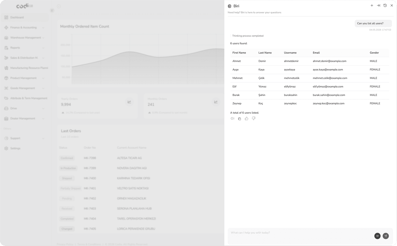Open the Dashboard menu item

(x=25, y=17)
